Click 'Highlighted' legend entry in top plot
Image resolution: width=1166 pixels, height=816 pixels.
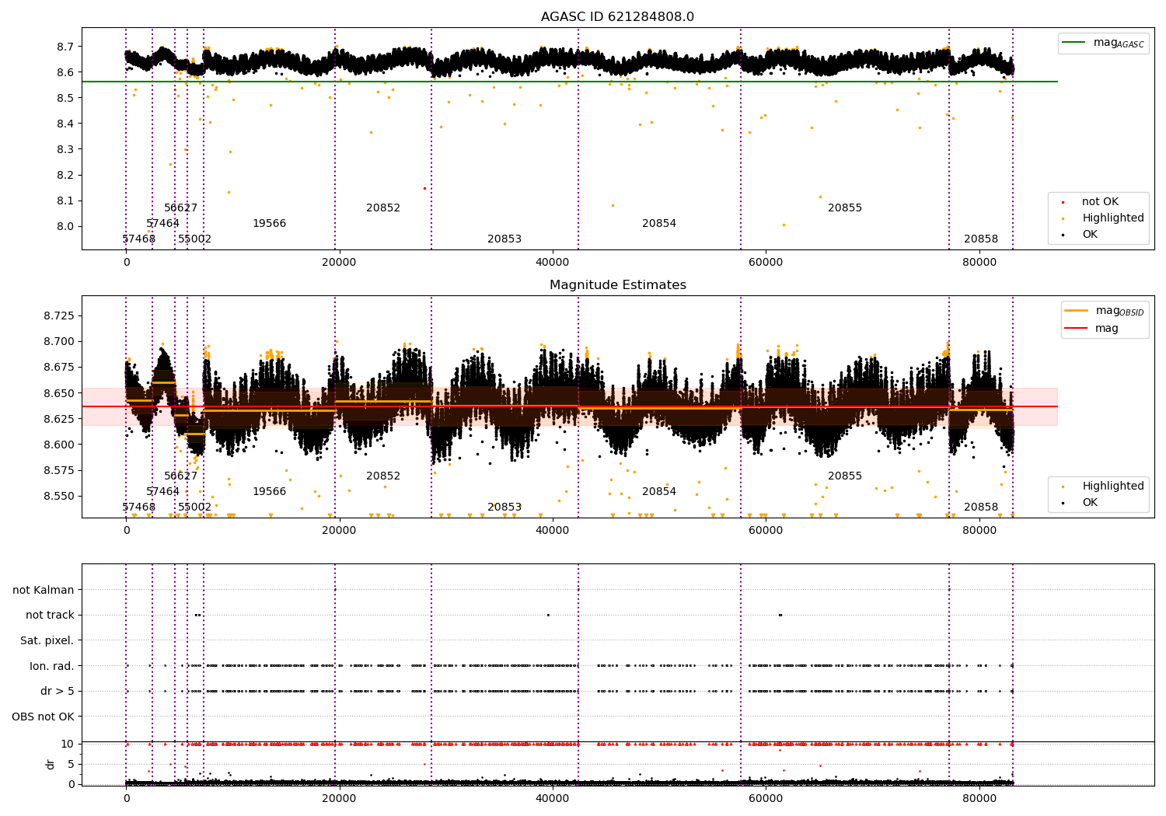pos(1103,218)
